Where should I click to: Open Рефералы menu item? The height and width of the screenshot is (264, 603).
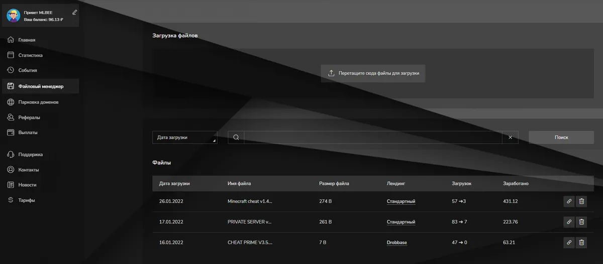[x=29, y=117]
